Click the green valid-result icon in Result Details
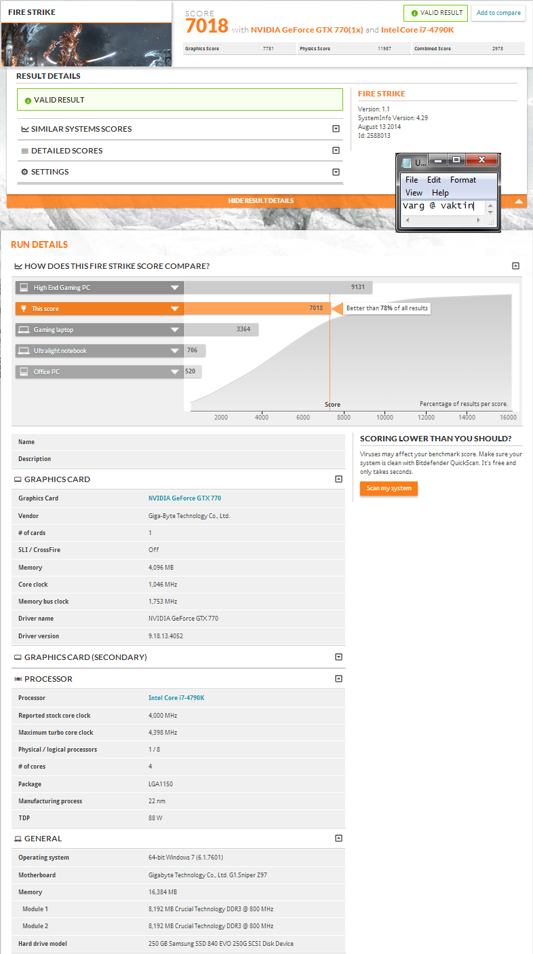 [x=28, y=100]
